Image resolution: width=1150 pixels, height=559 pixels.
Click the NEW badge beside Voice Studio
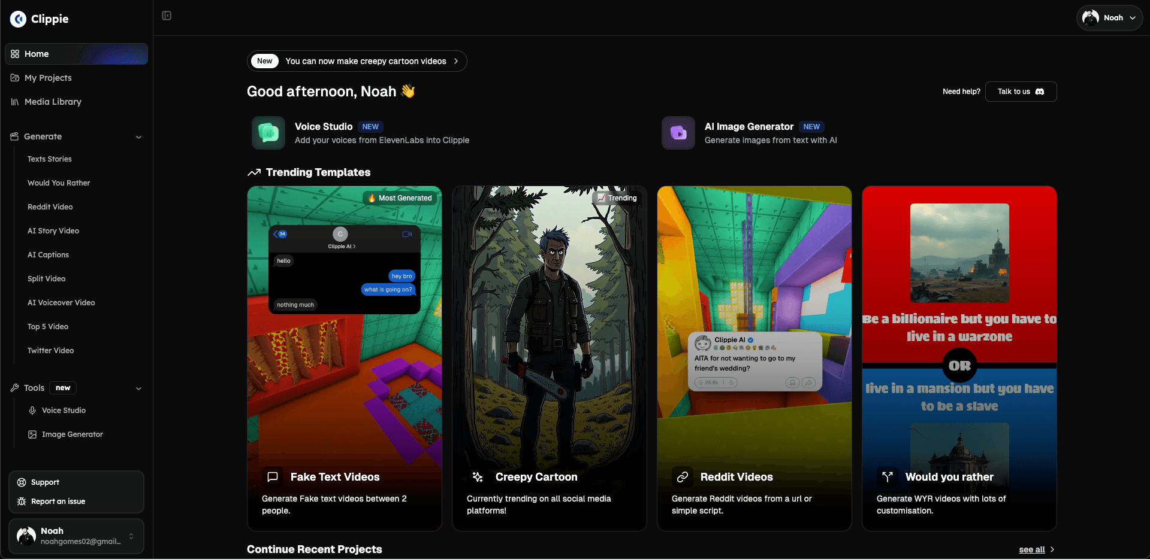[370, 127]
